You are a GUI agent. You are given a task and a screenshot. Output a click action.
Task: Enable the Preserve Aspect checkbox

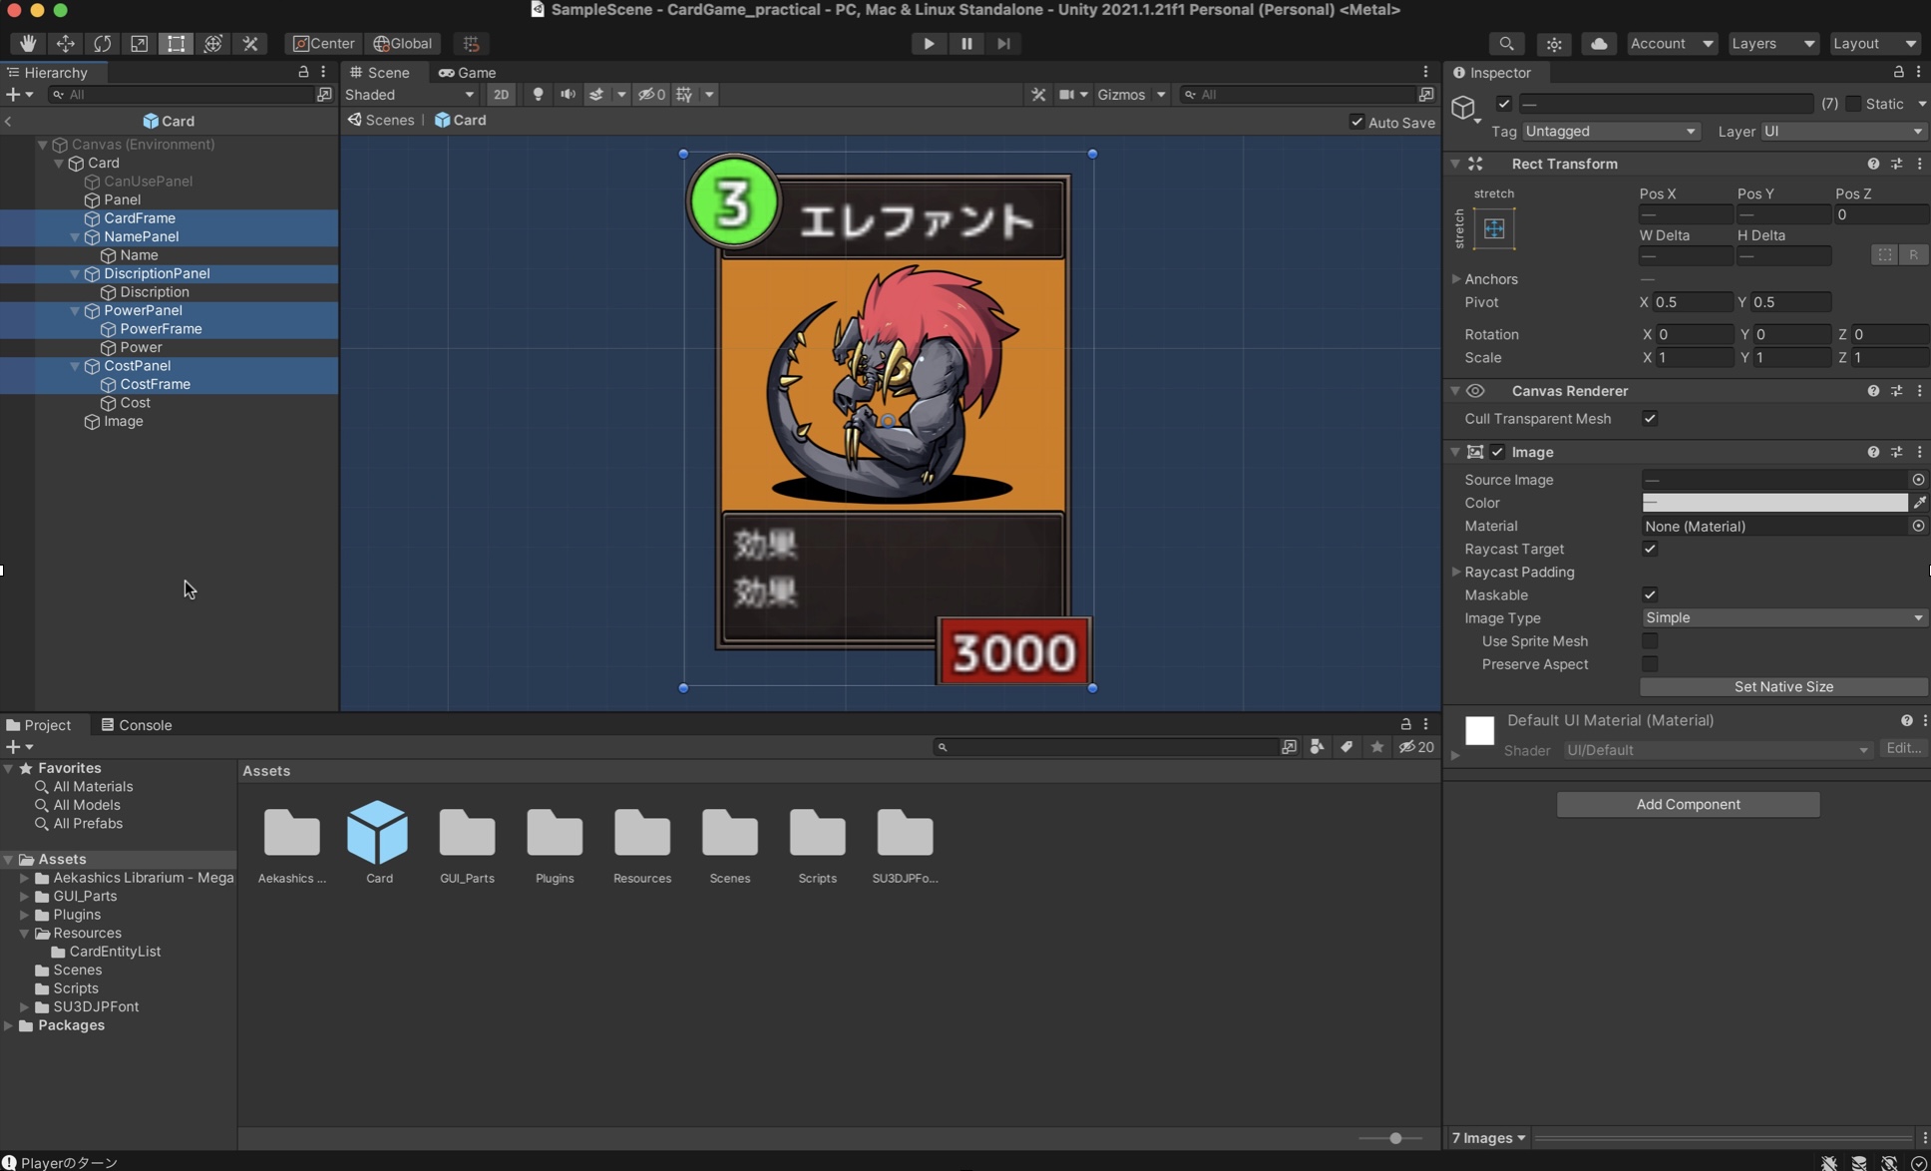click(1650, 664)
